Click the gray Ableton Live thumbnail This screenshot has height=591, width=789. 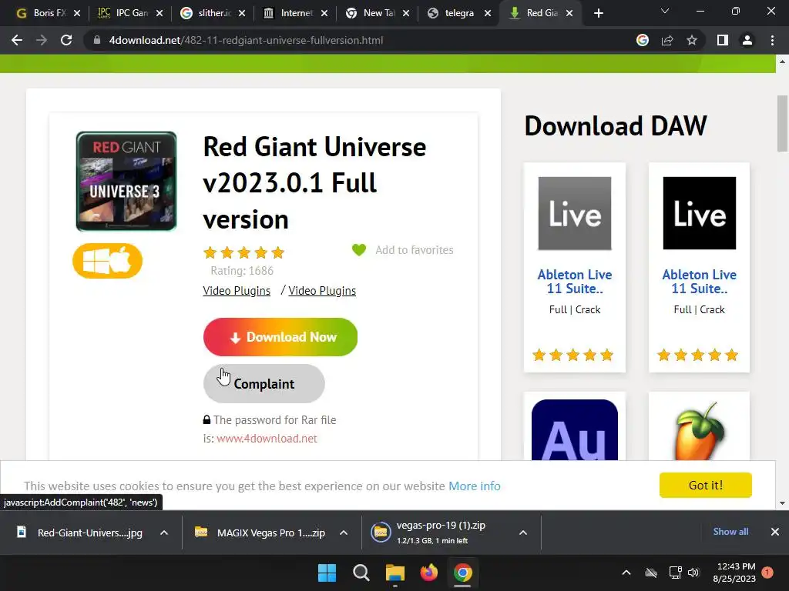tap(575, 213)
